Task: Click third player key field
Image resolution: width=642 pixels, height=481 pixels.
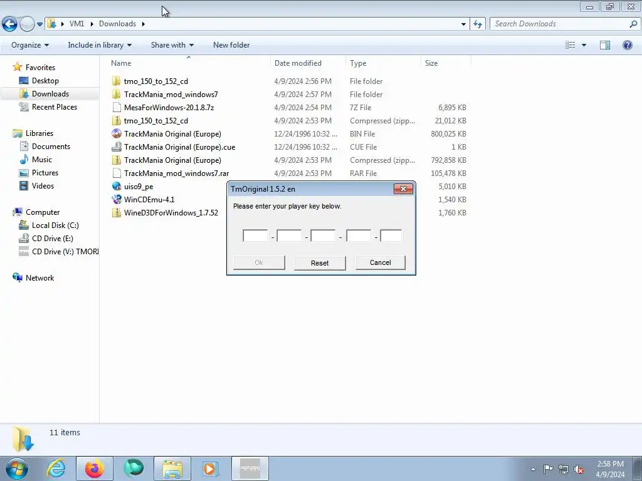Action: (x=323, y=235)
